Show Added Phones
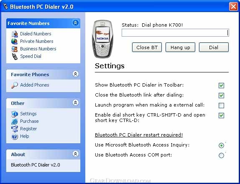The width and height of the screenshot is (240, 184). pos(35,85)
